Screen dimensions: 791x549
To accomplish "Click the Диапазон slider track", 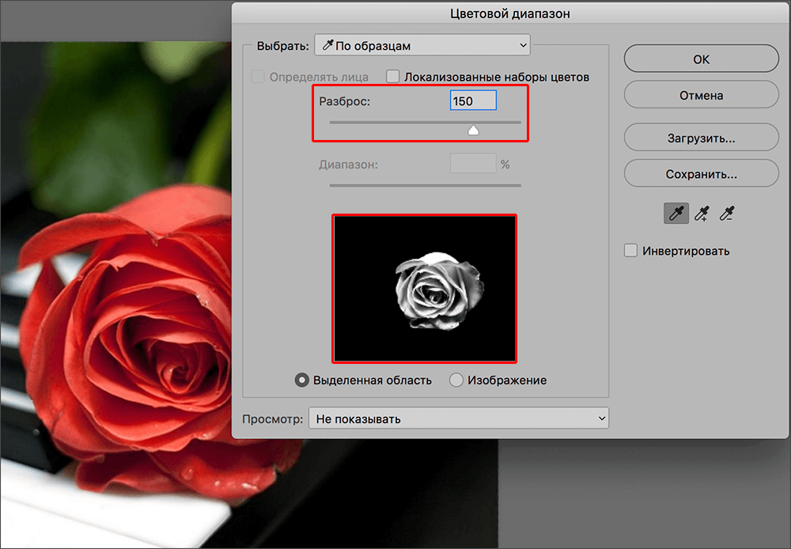I will coord(425,185).
